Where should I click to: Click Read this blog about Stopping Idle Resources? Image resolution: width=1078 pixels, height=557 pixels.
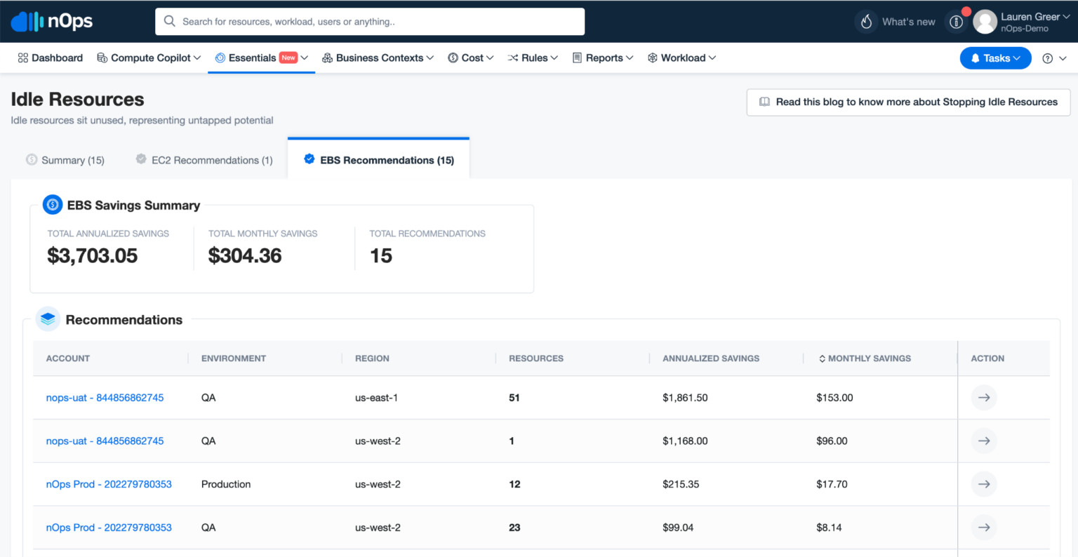[908, 102]
